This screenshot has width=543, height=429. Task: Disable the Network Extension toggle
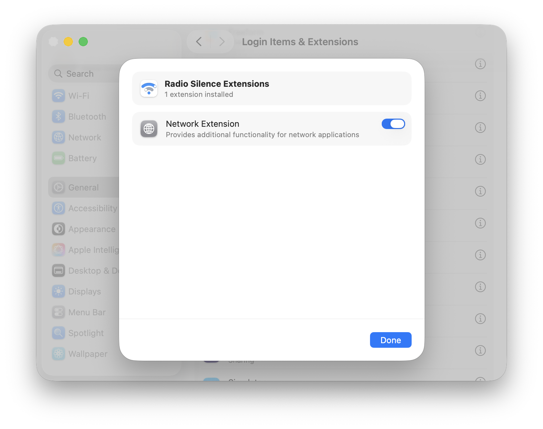pyautogui.click(x=393, y=124)
